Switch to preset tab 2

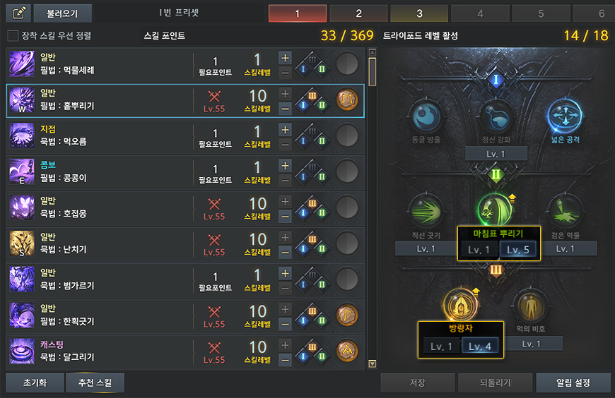click(x=358, y=13)
